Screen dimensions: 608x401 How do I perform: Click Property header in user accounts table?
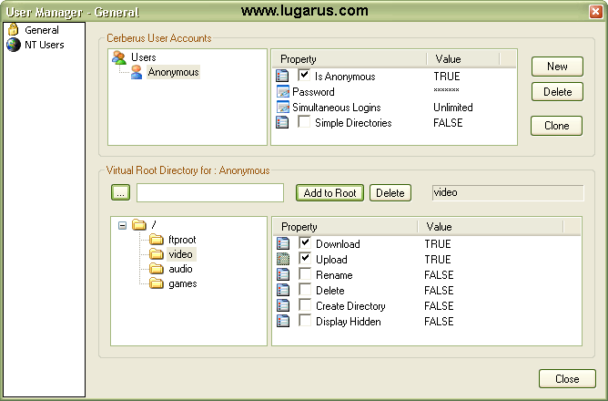coord(349,59)
